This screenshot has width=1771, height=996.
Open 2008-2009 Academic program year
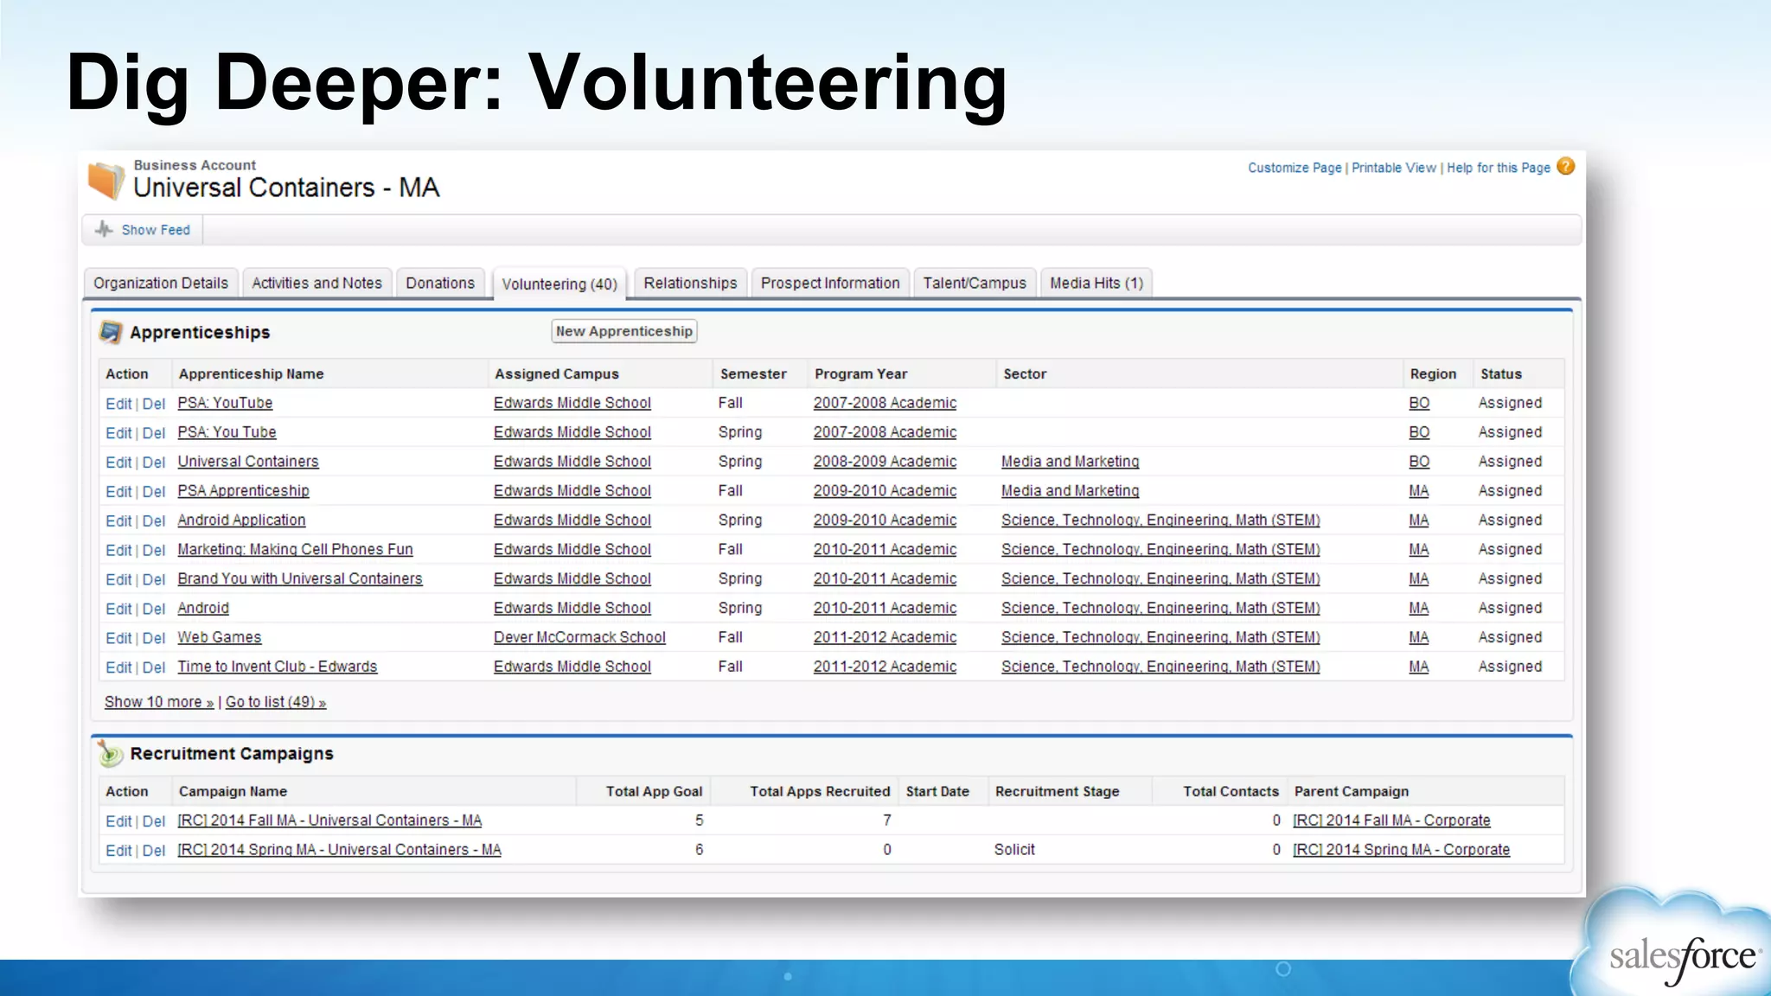pos(885,462)
